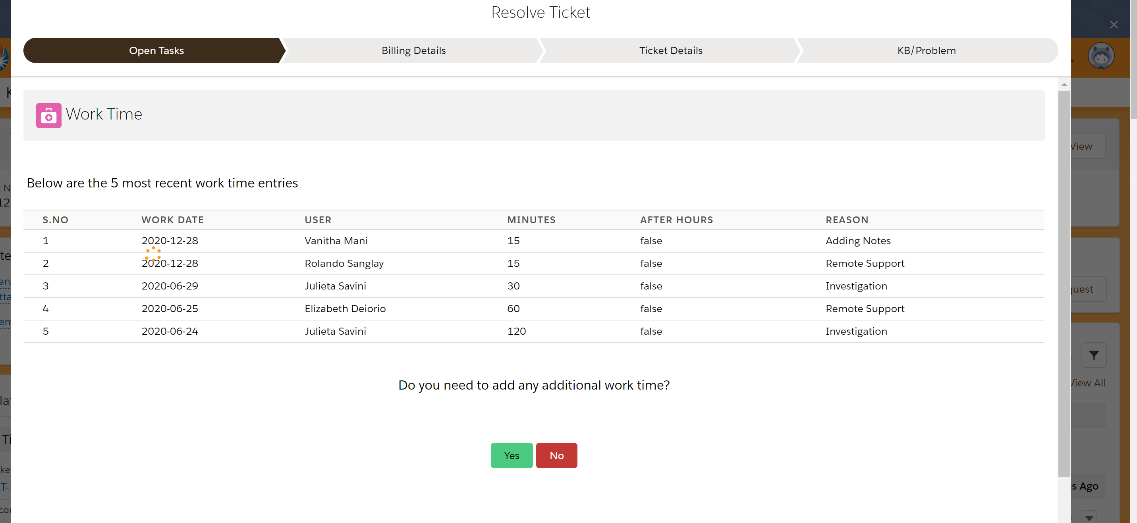The height and width of the screenshot is (523, 1137).
Task: Click the scroll up arrow in dialog
Action: [x=1064, y=85]
